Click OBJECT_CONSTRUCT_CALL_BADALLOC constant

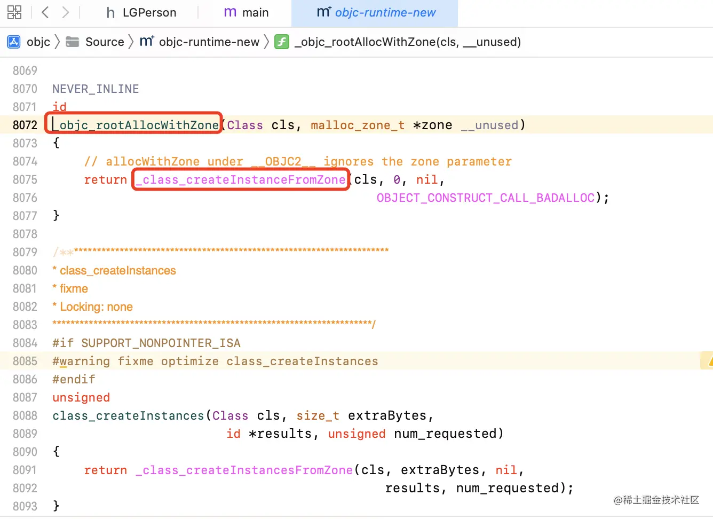486,198
